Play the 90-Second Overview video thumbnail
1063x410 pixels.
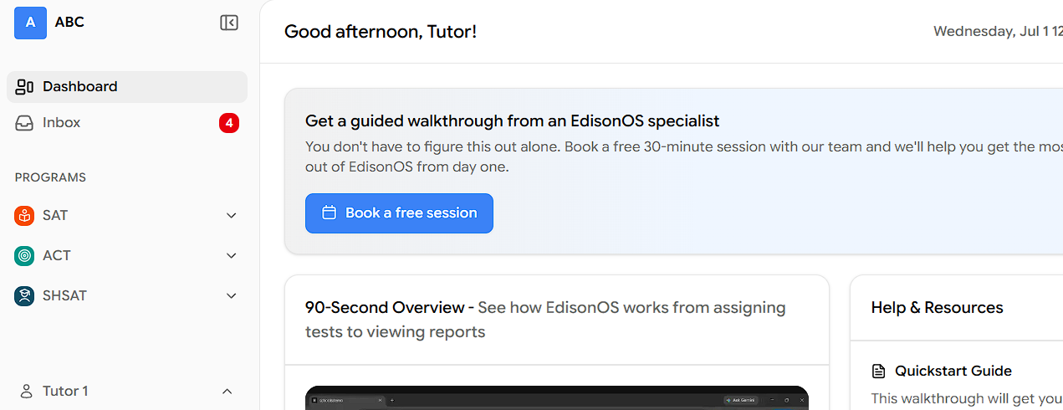click(557, 397)
